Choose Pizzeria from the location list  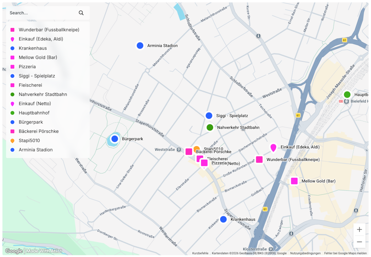tap(27, 67)
